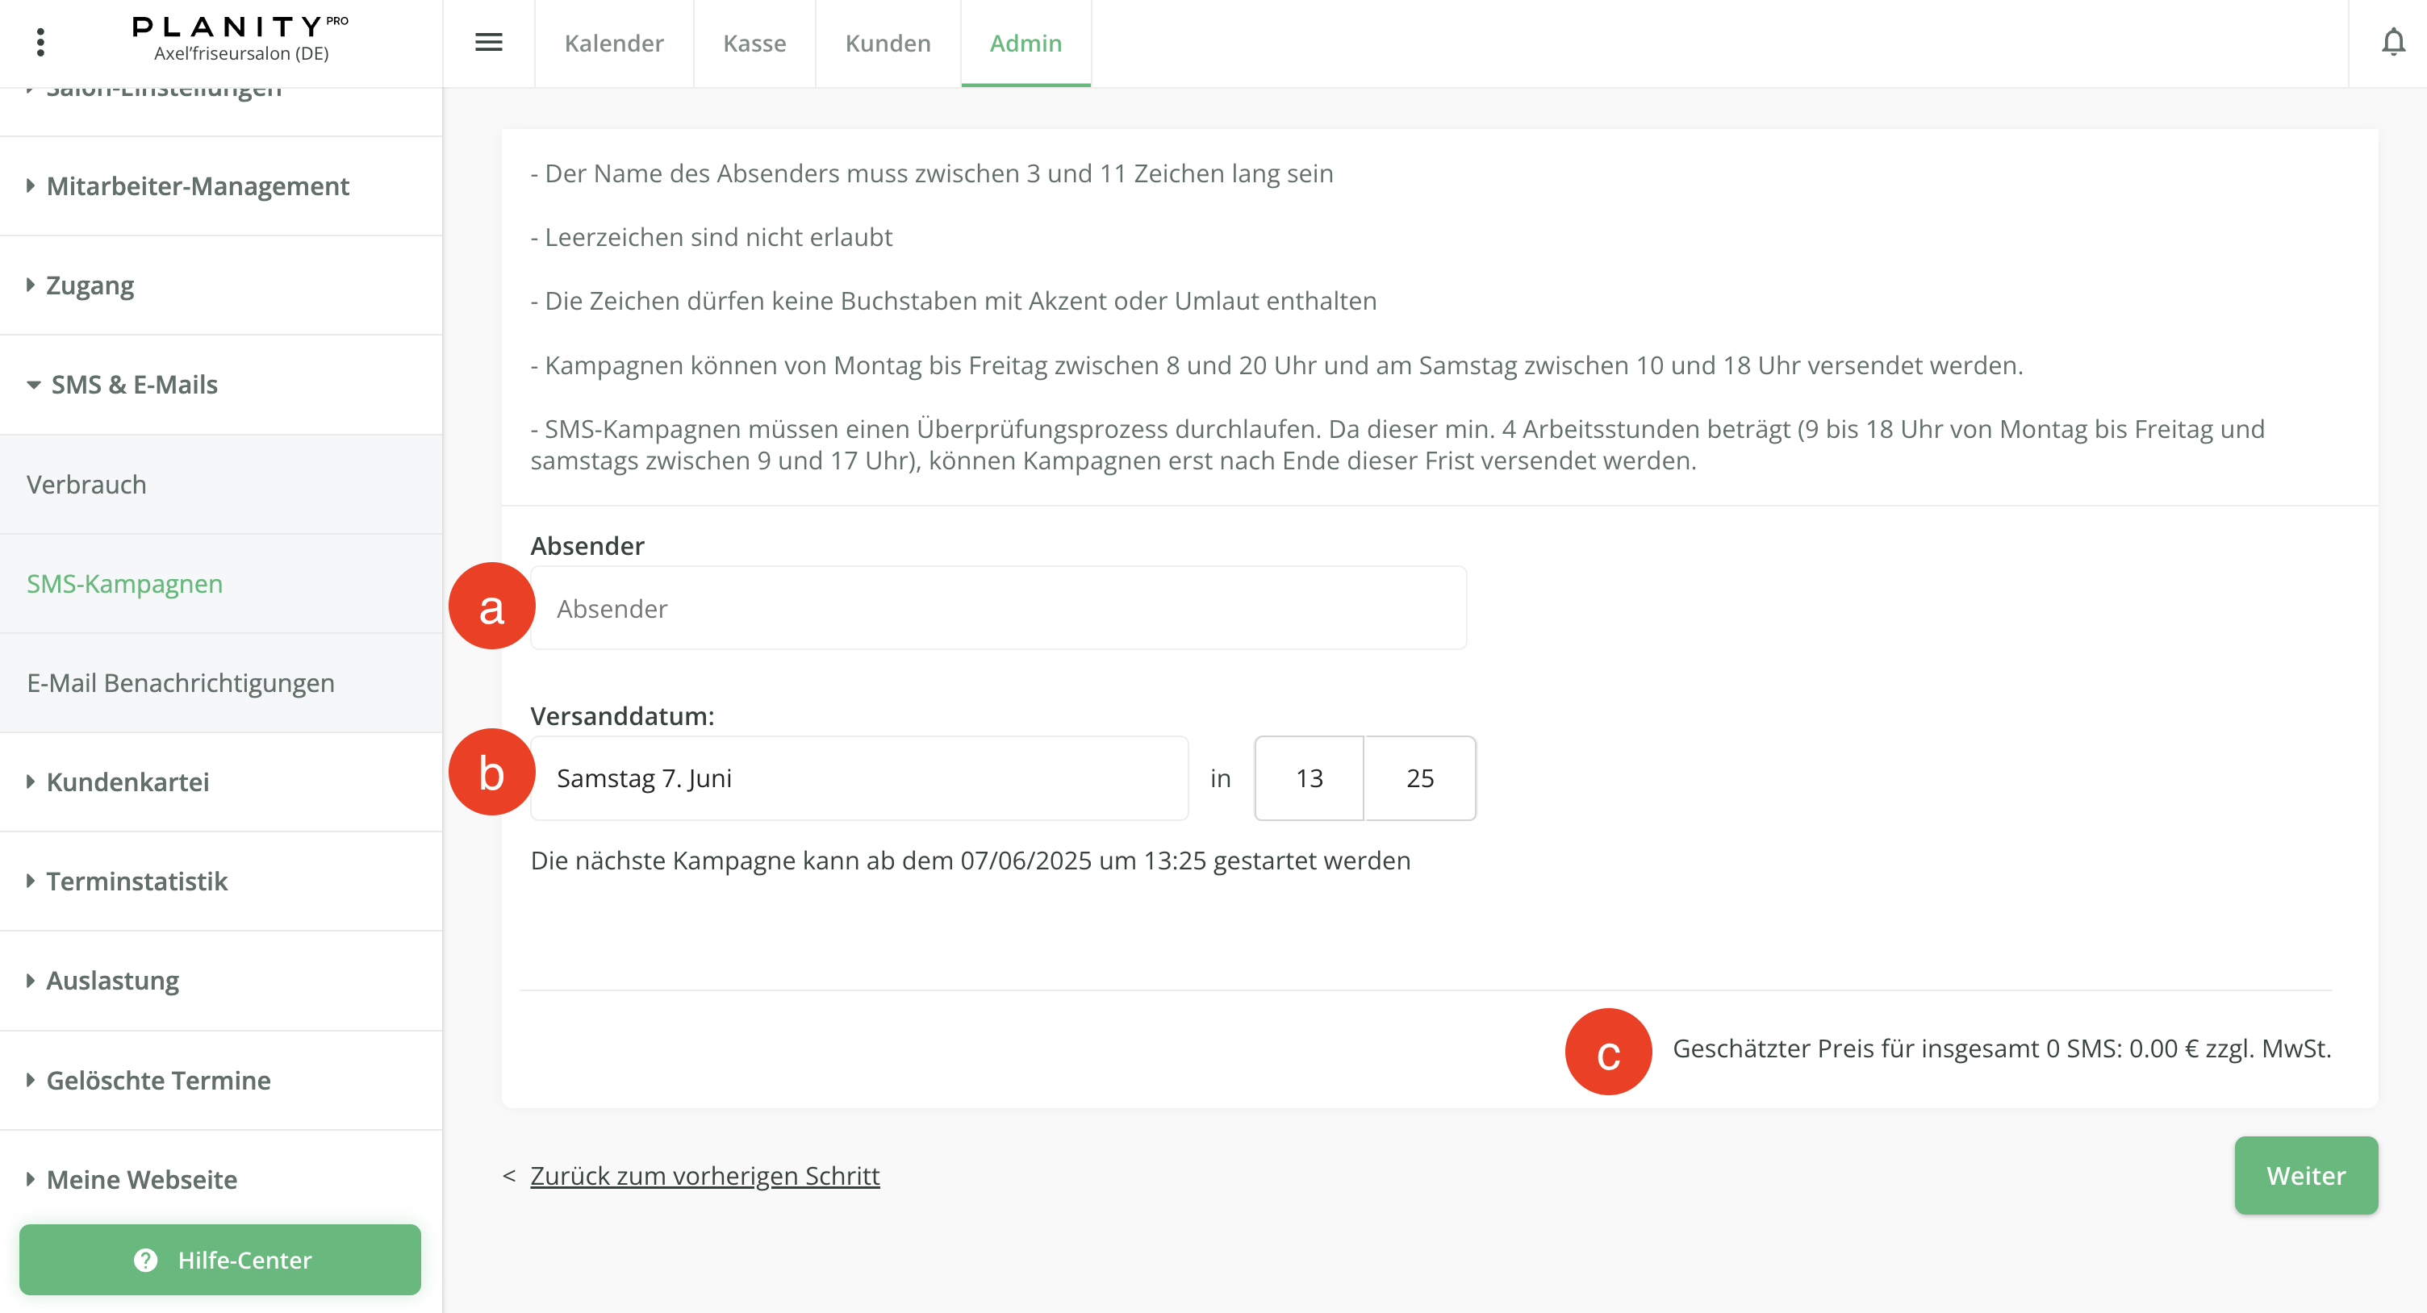2427x1313 pixels.
Task: Expand the Kundenkartei section
Action: [x=127, y=782]
